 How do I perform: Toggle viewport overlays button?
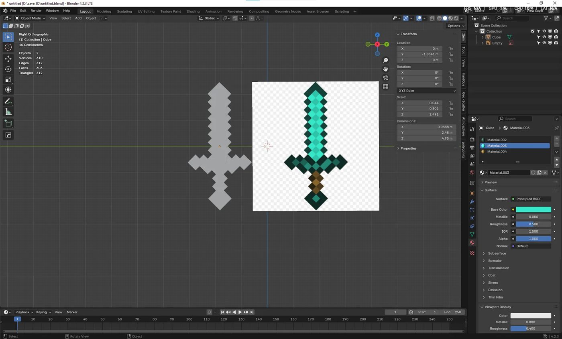(x=419, y=18)
